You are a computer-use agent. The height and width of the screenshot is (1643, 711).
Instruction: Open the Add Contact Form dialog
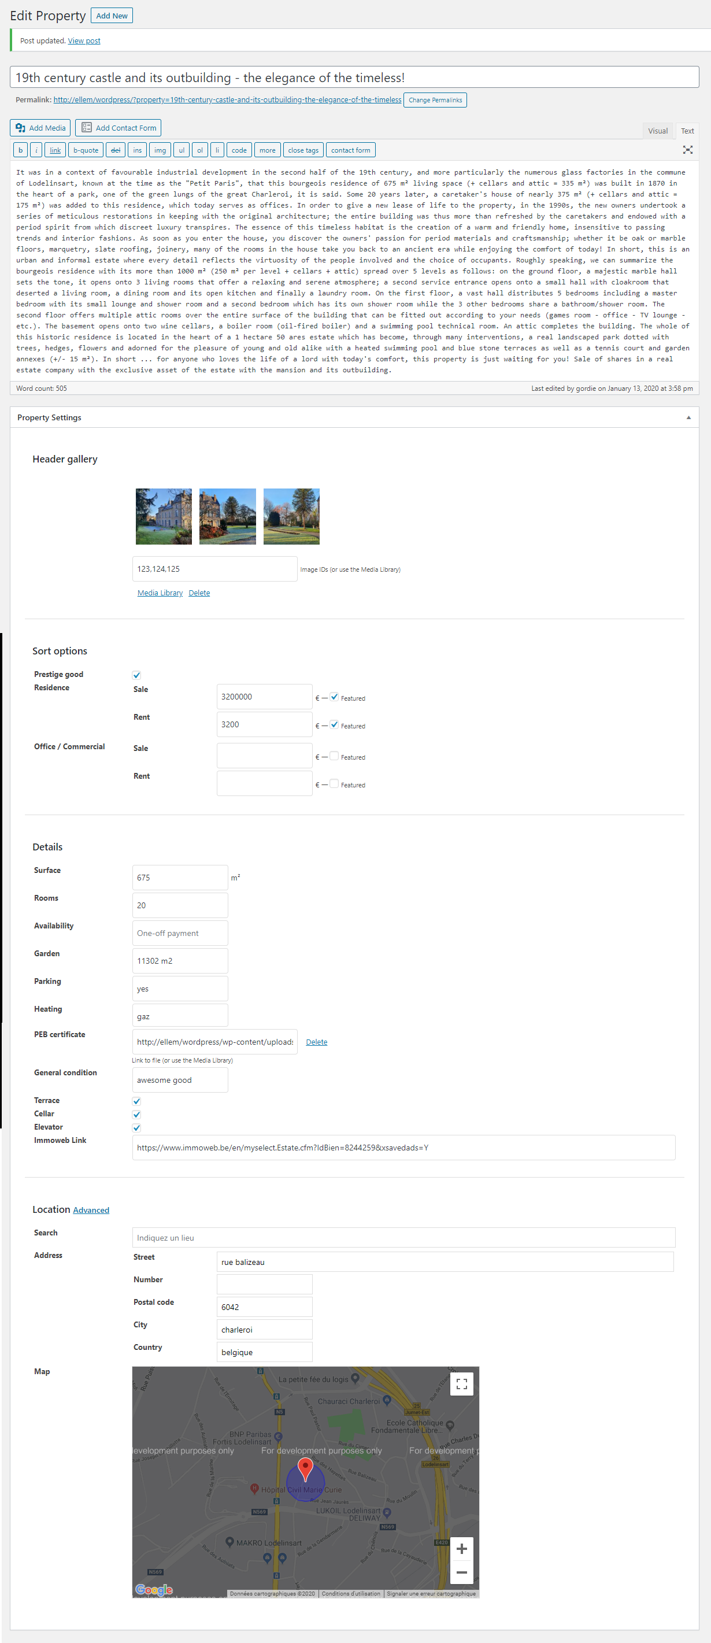[x=118, y=128]
